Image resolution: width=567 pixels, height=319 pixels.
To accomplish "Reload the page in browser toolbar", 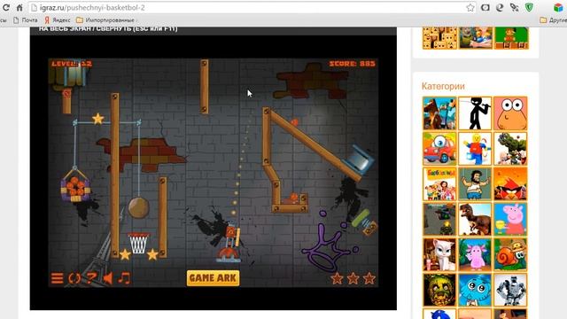I will coord(6,7).
